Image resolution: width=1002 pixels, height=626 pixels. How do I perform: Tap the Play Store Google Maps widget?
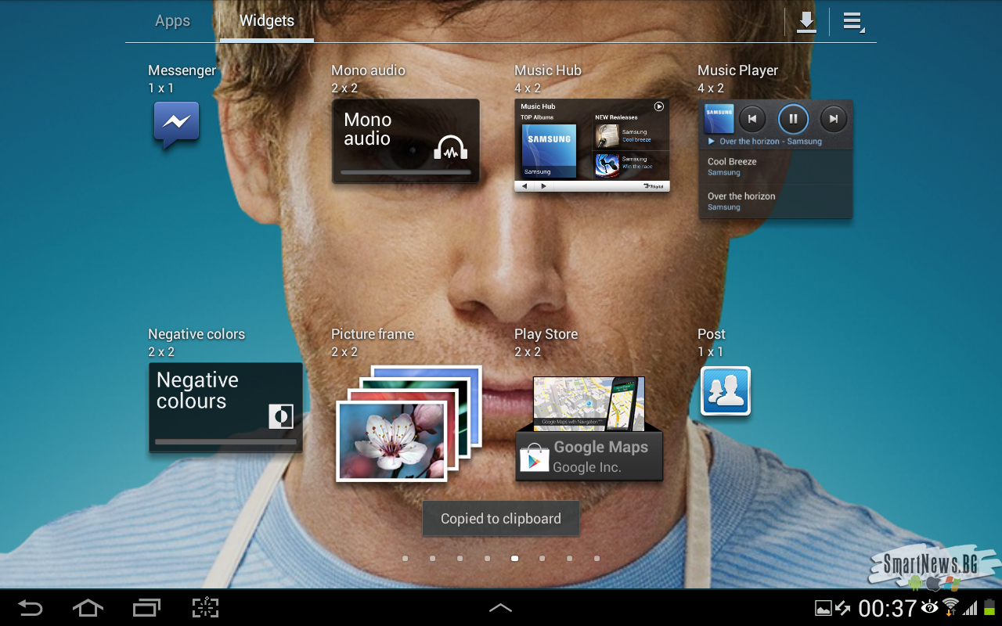click(x=589, y=429)
